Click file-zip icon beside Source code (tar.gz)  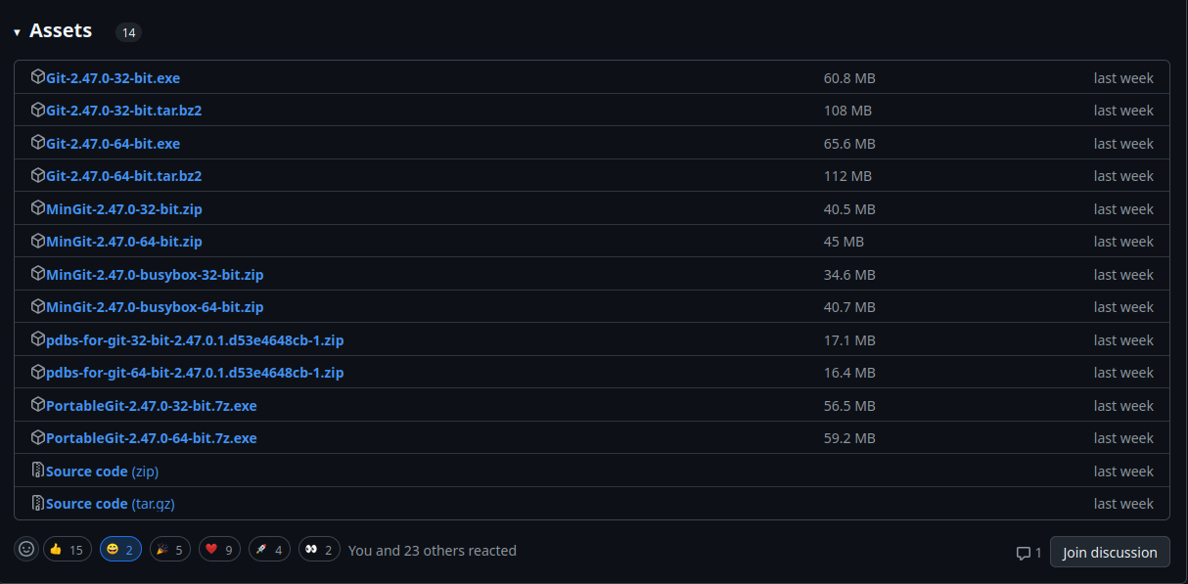(x=38, y=503)
